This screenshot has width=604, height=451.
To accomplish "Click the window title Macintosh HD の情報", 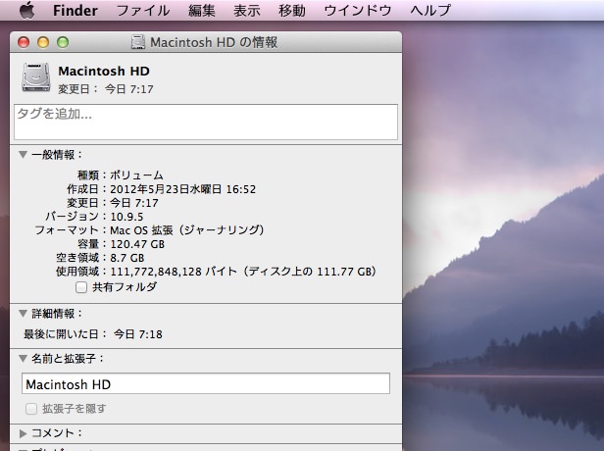I will pos(214,42).
